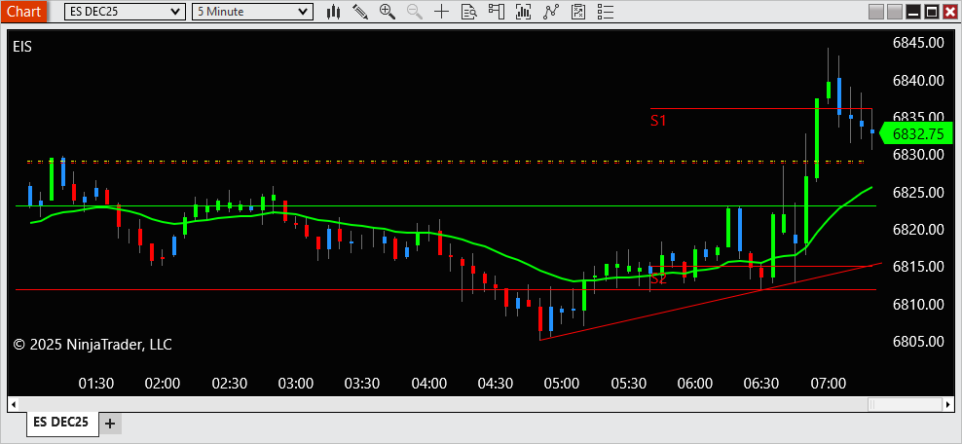This screenshot has width=962, height=444.
Task: Click the 03:00 time axis label
Action: click(296, 384)
